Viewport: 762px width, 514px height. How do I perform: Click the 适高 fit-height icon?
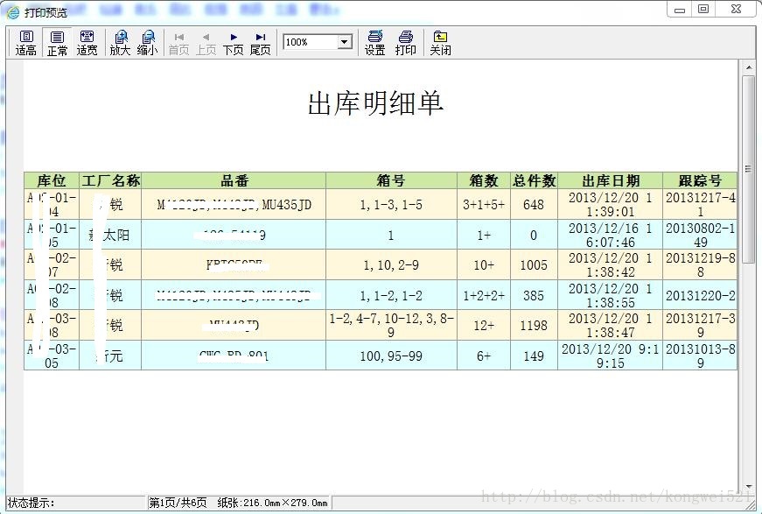tap(26, 42)
